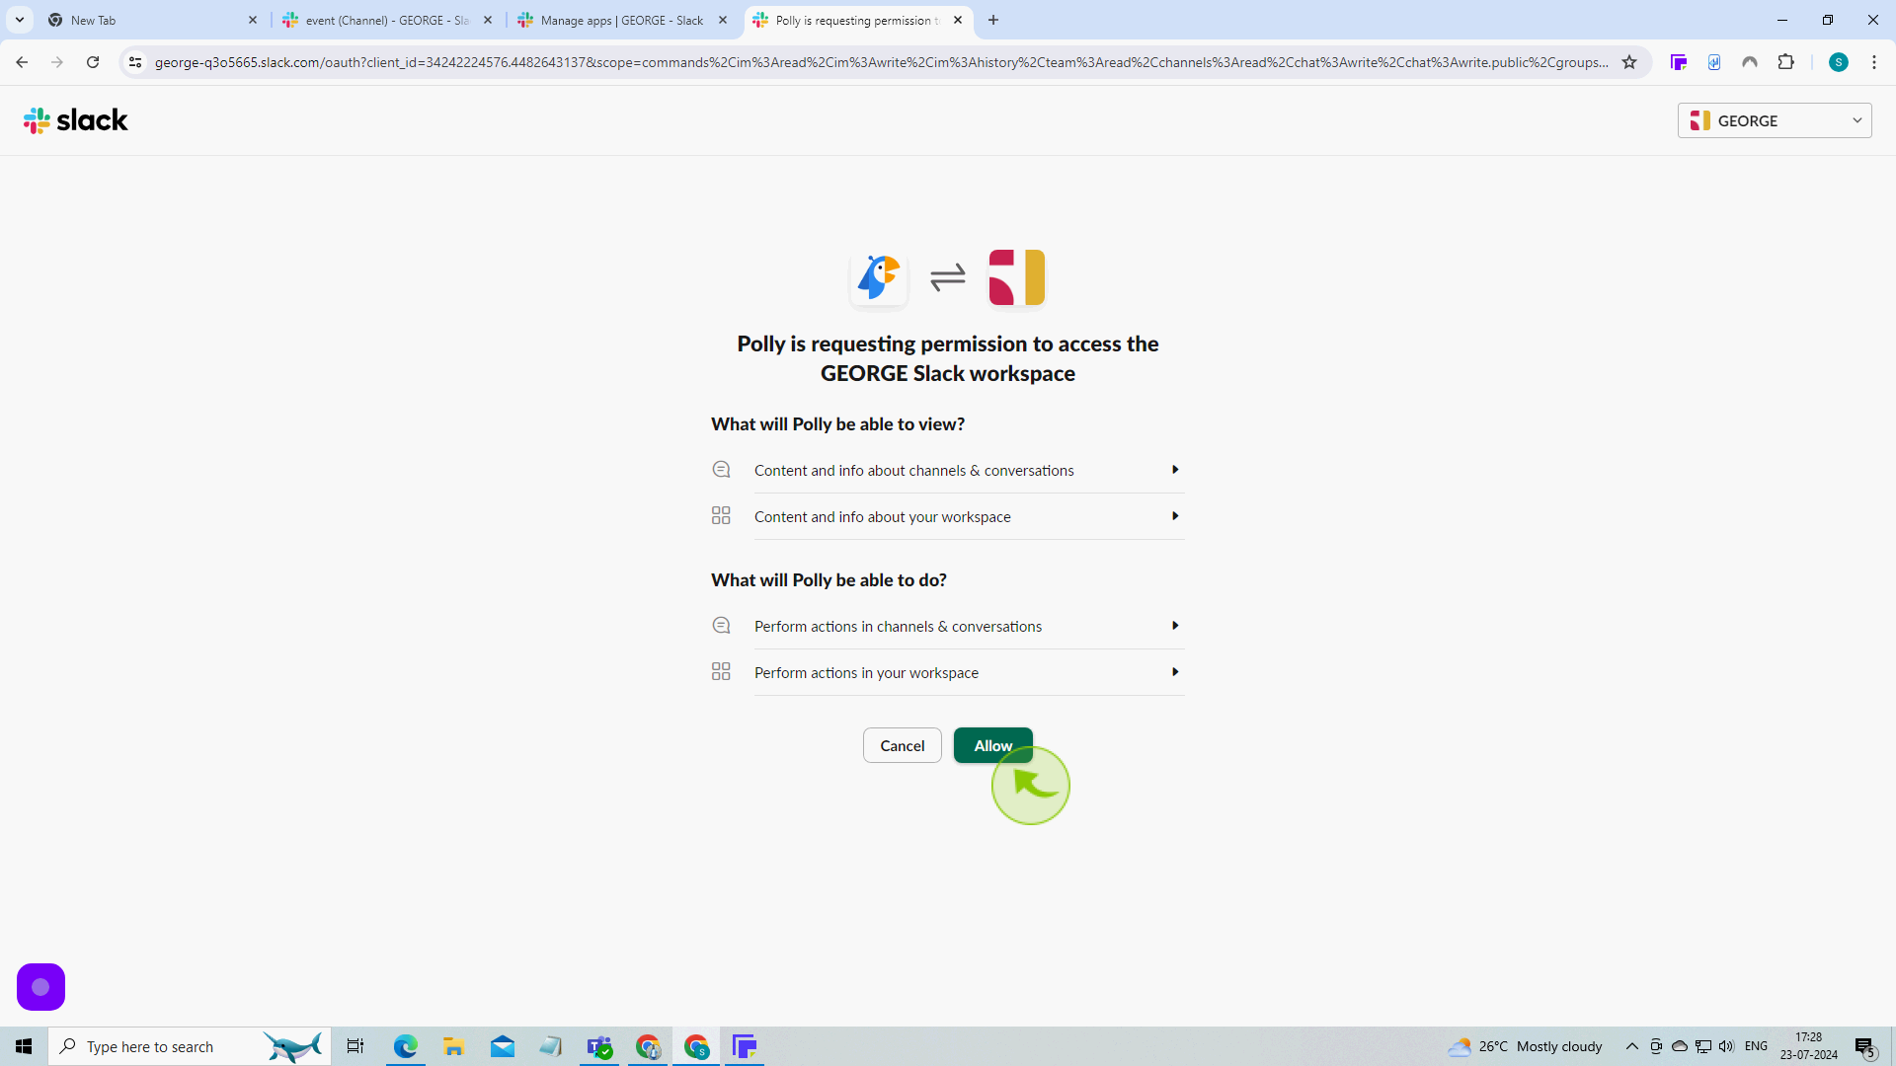Open a new browser tab
The width and height of the screenshot is (1896, 1066).
pos(993,20)
